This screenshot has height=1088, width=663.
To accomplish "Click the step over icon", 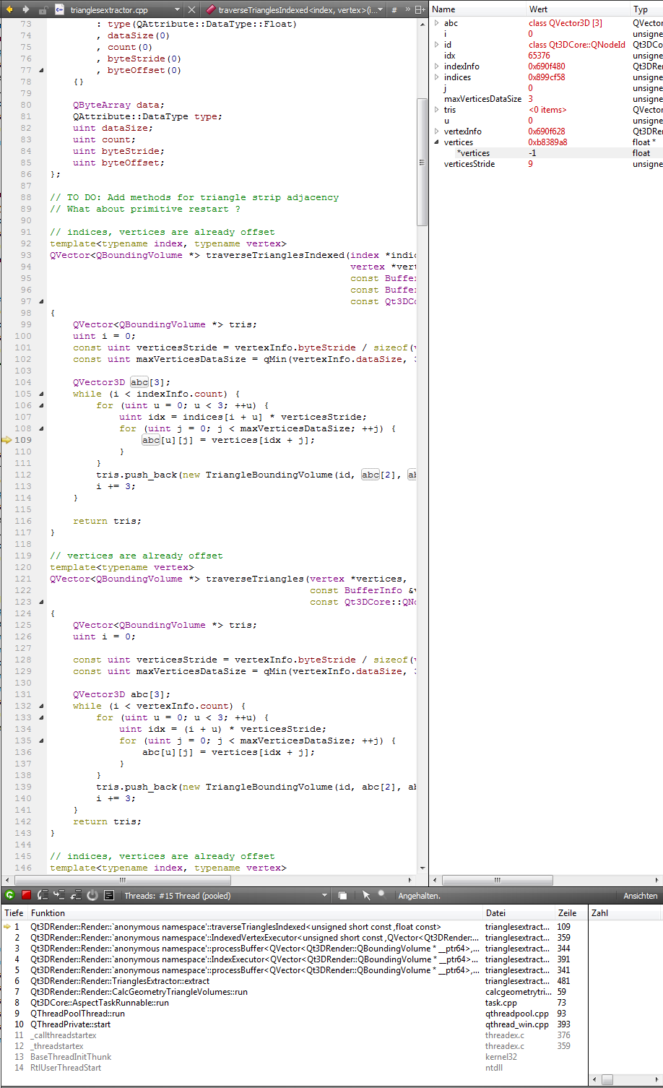I will [x=43, y=895].
